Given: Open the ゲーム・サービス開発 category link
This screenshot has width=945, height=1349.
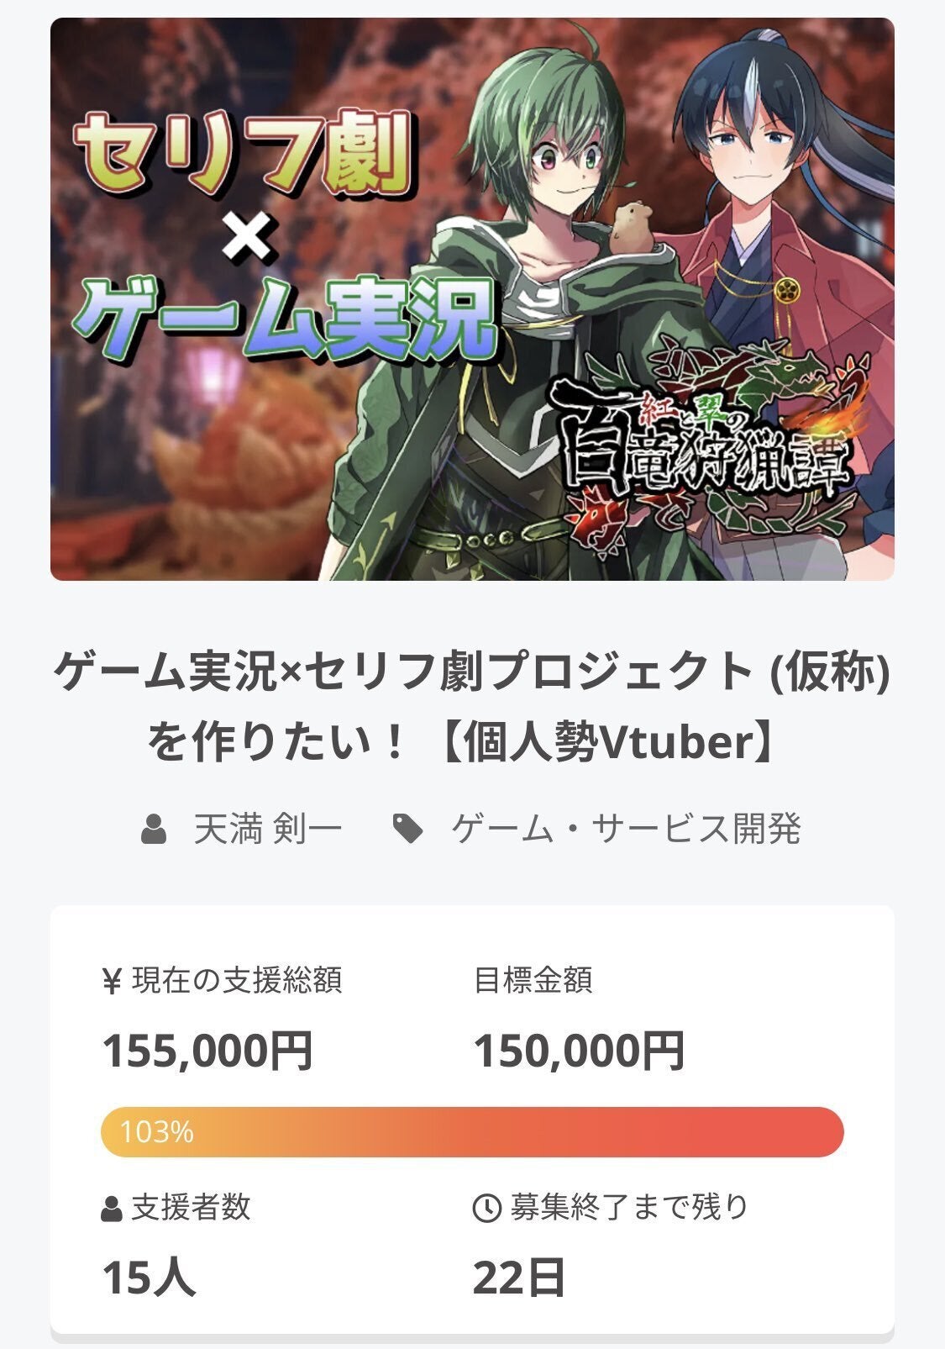Looking at the screenshot, I should [x=627, y=829].
